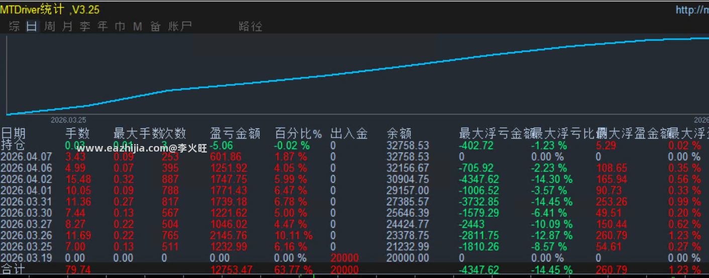Viewport: 709px width, 278px height.
Task: Click the total lots value 79.74
Action: tap(78, 270)
